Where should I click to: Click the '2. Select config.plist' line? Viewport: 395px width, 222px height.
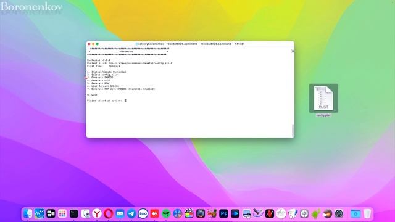[x=103, y=75]
